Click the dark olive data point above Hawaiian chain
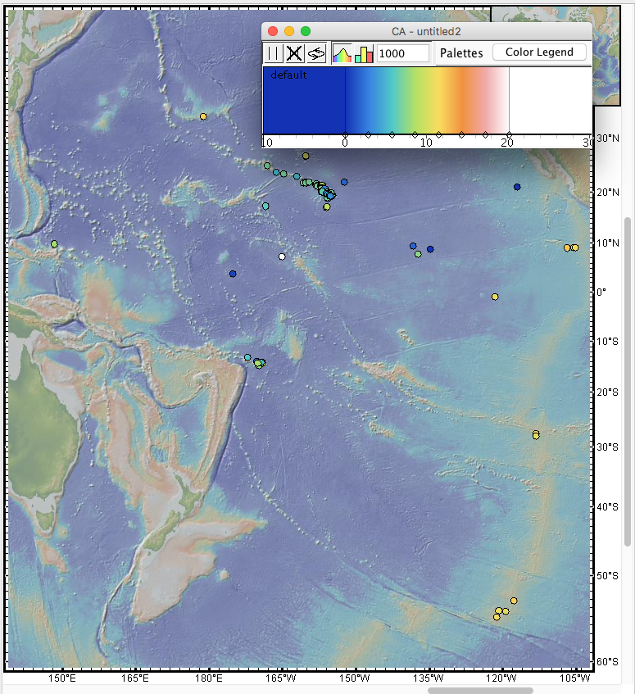Screen dimensions: 635x694 pyautogui.click(x=306, y=156)
